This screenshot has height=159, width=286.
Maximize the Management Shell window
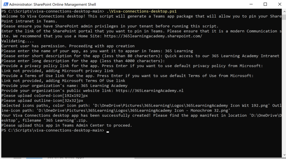265,4
